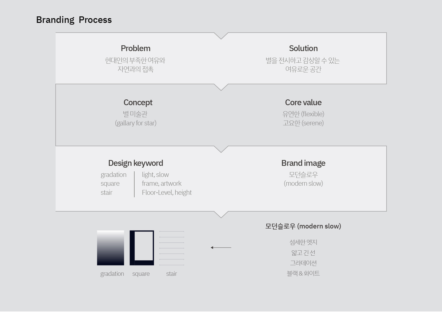Click the 'Floor-Level, height' keyword text
The image size is (442, 312).
pyautogui.click(x=167, y=192)
